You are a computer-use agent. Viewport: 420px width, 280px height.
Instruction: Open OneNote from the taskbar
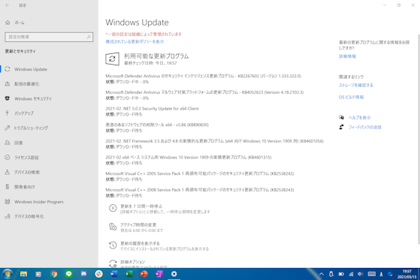(159, 274)
